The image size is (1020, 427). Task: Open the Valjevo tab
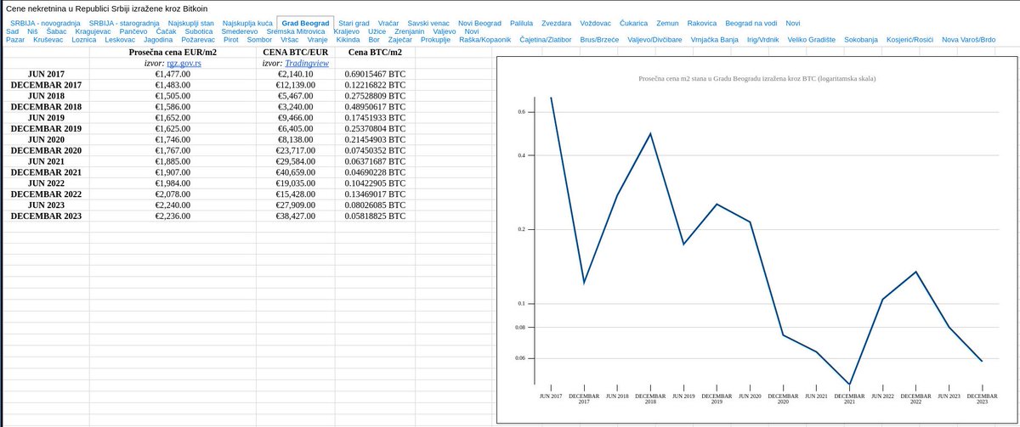(x=445, y=31)
